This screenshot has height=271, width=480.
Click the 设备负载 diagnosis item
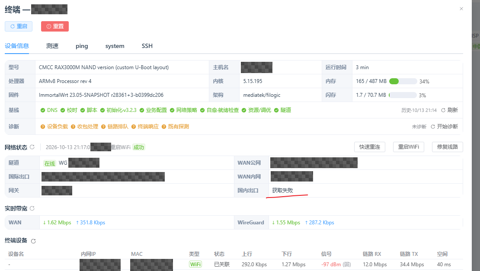(x=54, y=127)
